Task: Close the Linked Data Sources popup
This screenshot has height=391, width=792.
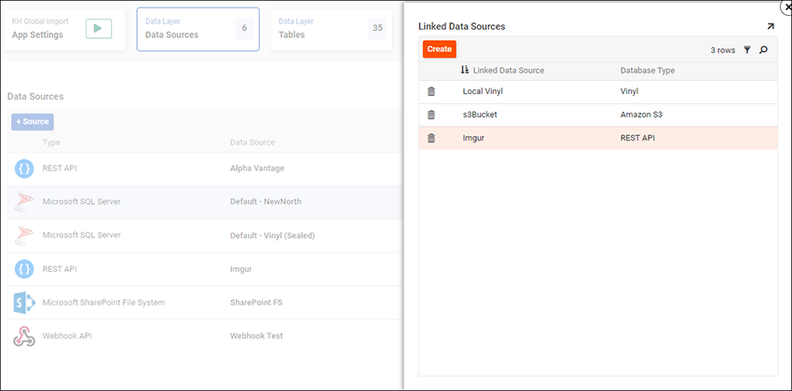Action: [x=784, y=5]
